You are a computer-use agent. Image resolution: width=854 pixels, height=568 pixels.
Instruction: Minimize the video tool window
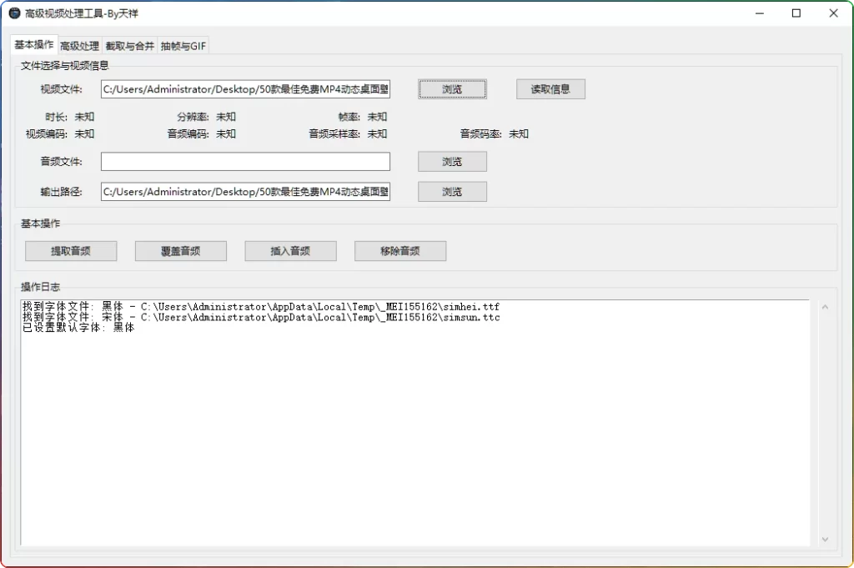[759, 13]
